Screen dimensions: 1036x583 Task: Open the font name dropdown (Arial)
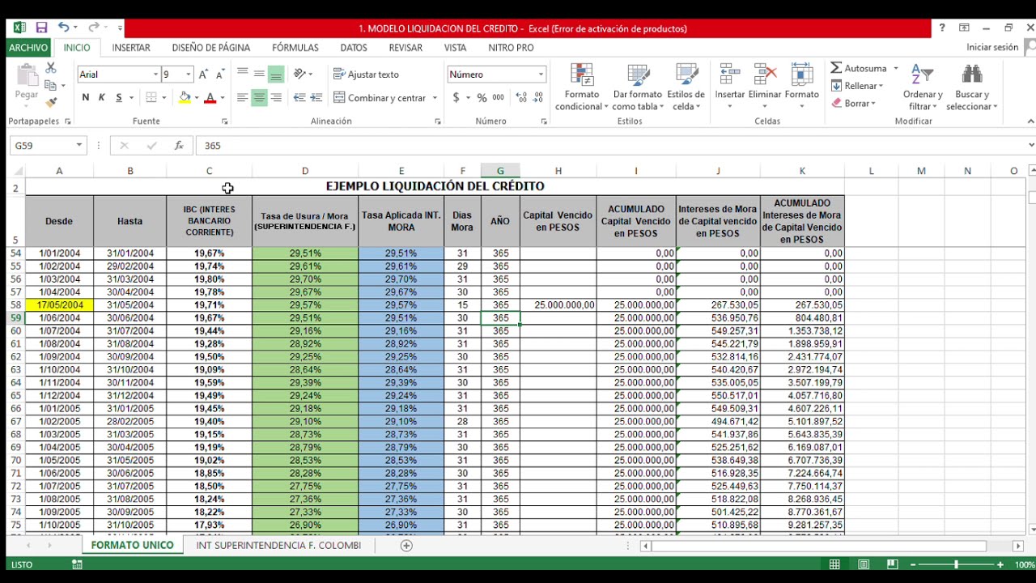pyautogui.click(x=156, y=74)
